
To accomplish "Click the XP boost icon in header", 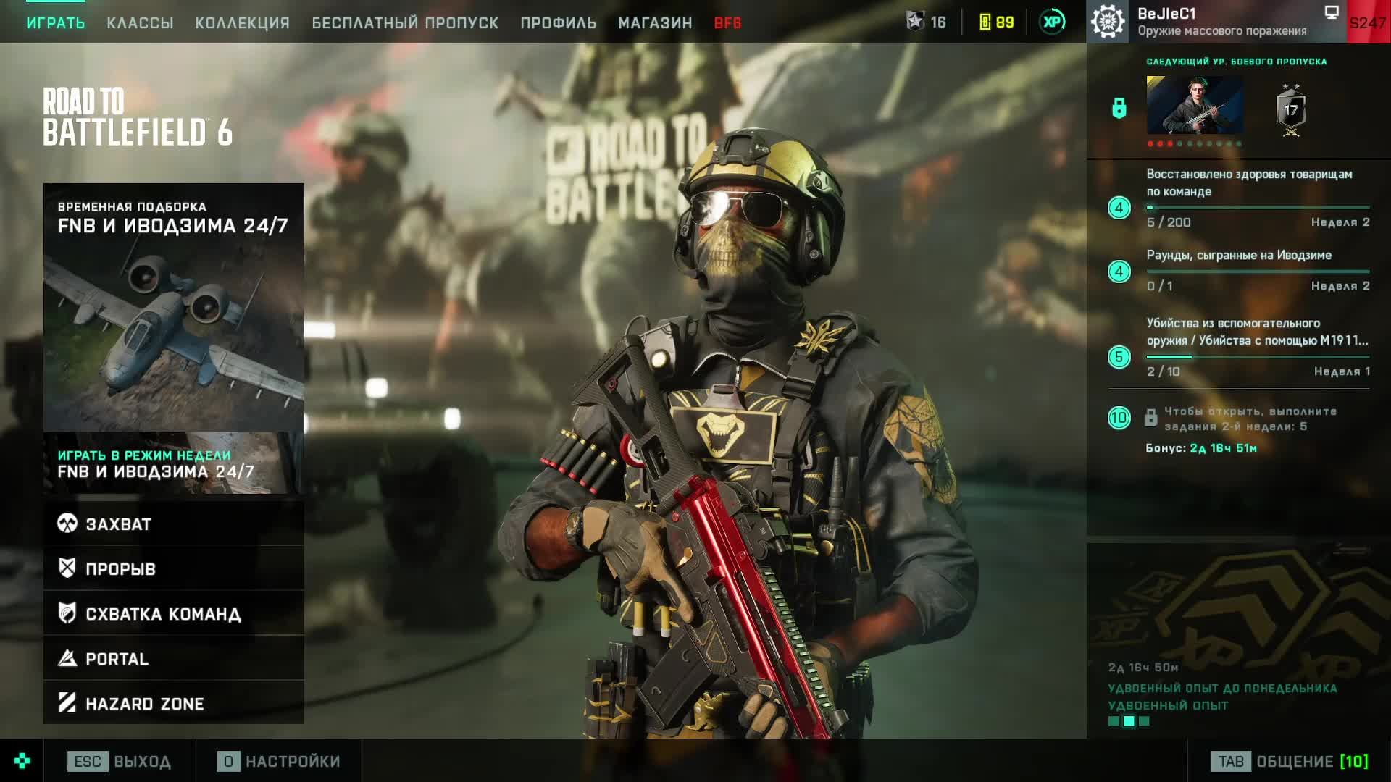I will click(1052, 22).
